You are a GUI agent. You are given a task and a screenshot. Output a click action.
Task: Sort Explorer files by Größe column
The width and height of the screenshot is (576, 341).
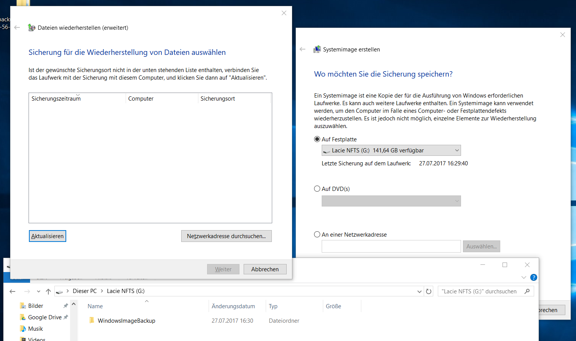pyautogui.click(x=342, y=306)
